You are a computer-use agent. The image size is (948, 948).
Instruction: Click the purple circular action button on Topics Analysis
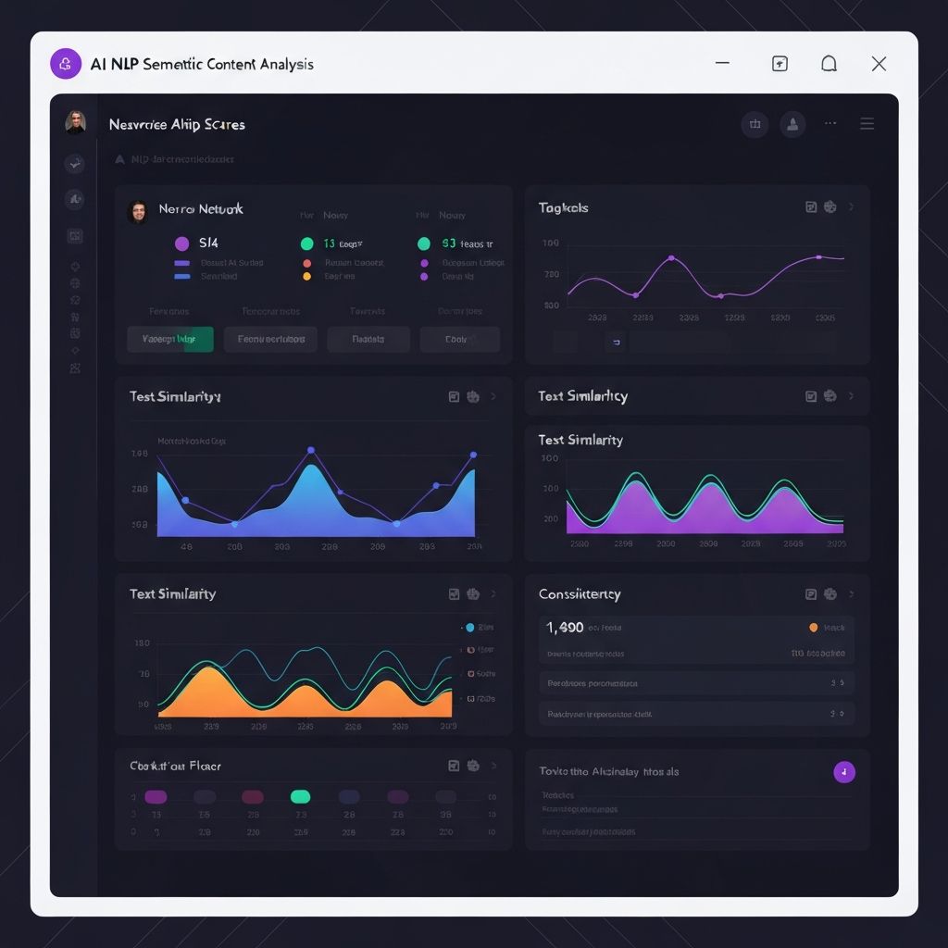click(843, 771)
